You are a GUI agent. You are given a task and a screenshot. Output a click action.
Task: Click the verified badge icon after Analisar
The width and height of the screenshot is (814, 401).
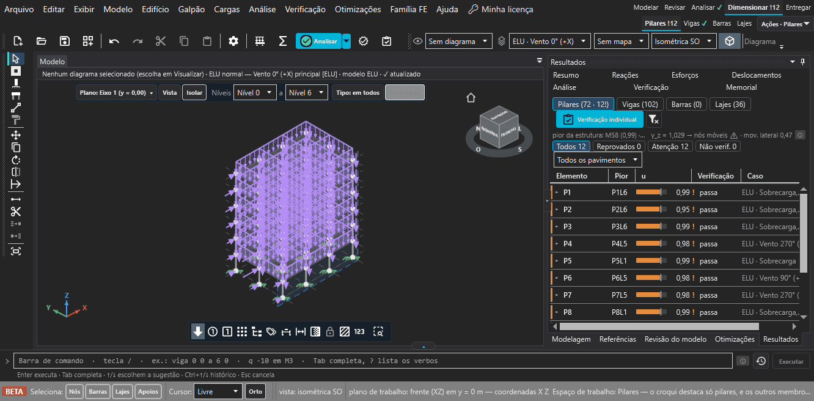point(364,41)
